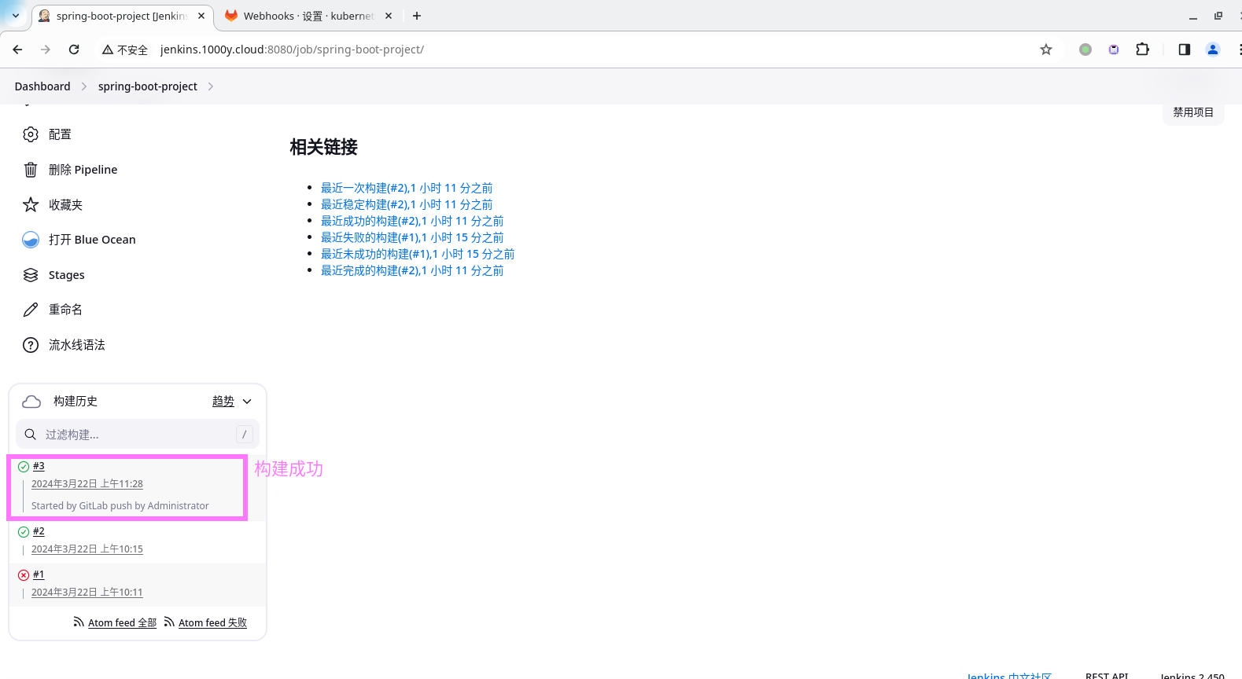1242x679 pixels.
Task: Select 重命名 in the sidebar
Action: (x=65, y=310)
